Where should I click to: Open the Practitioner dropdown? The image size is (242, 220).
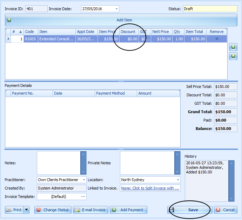click(x=84, y=180)
